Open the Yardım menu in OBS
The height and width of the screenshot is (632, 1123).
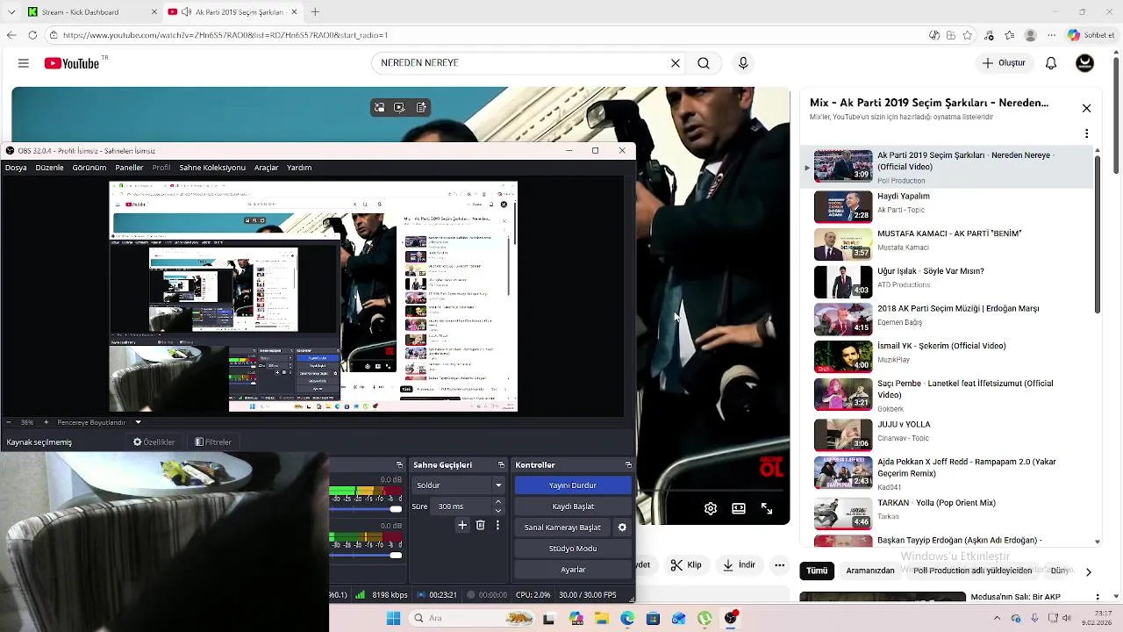click(x=299, y=168)
